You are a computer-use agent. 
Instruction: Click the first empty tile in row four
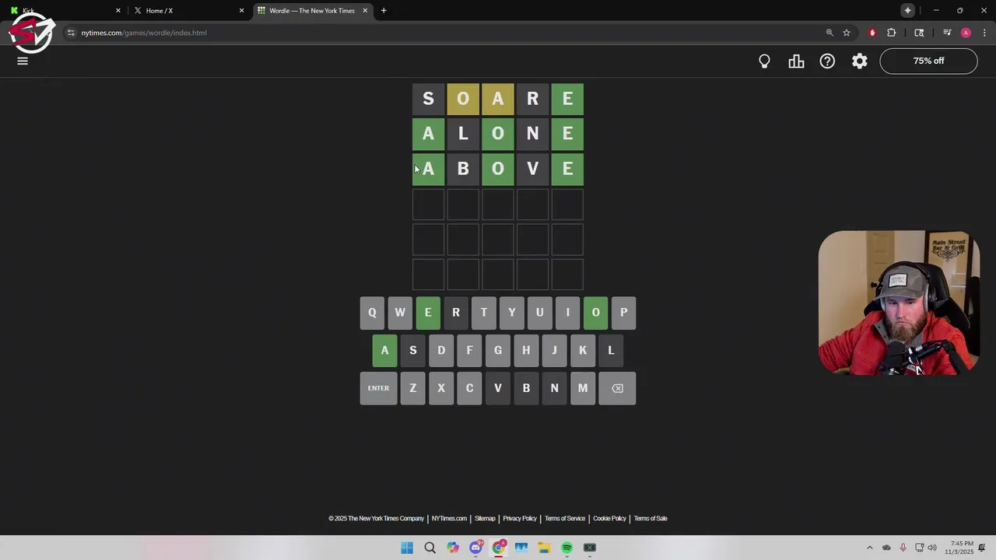point(428,205)
